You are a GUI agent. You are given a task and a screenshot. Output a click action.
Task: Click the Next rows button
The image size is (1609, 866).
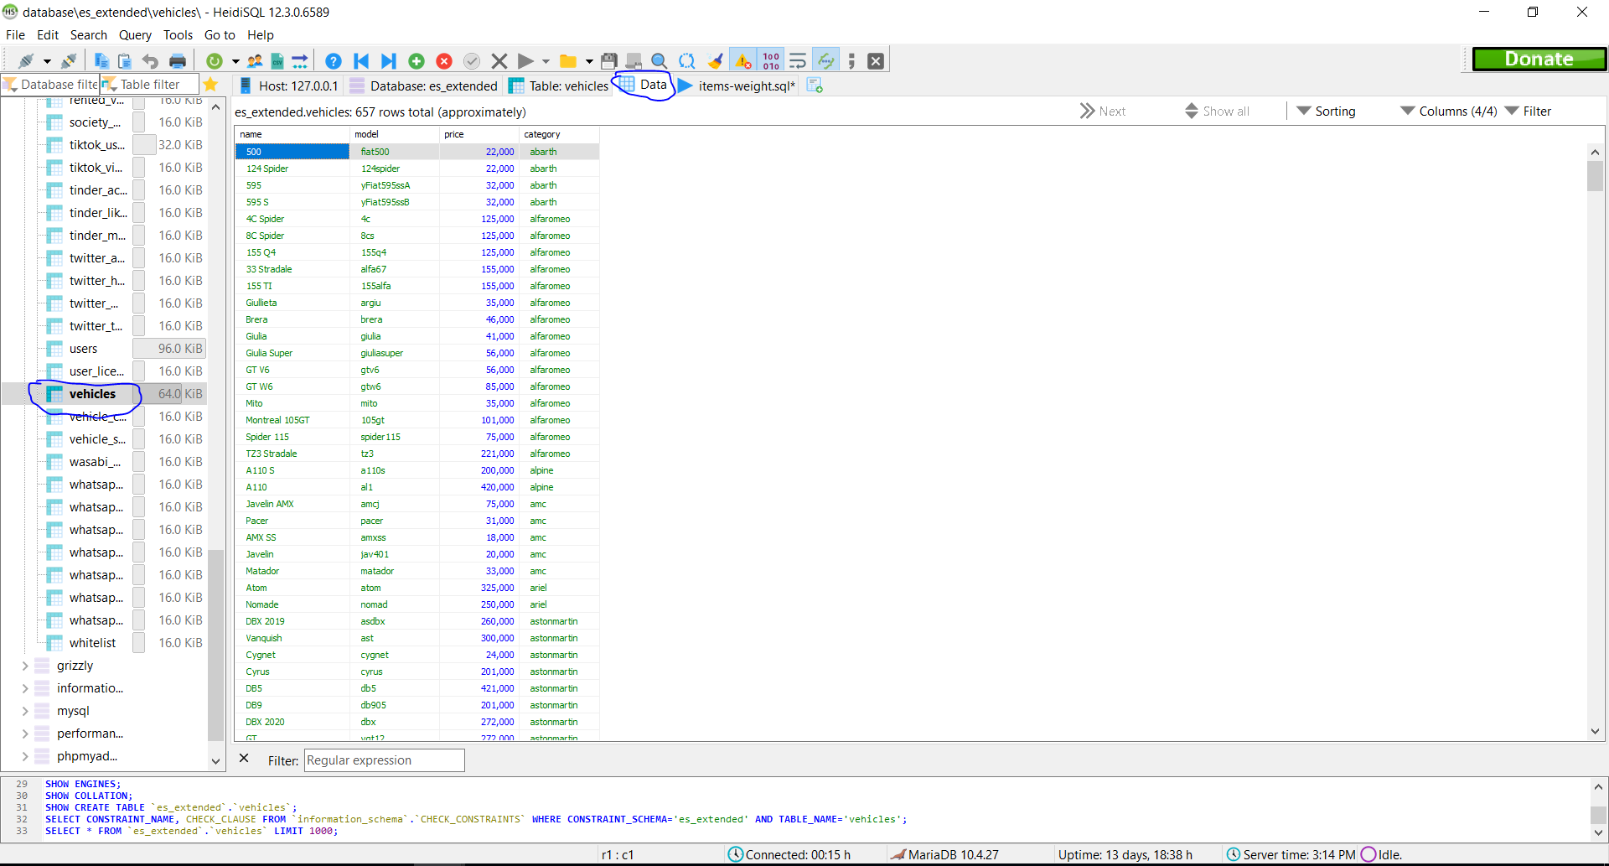[1103, 111]
